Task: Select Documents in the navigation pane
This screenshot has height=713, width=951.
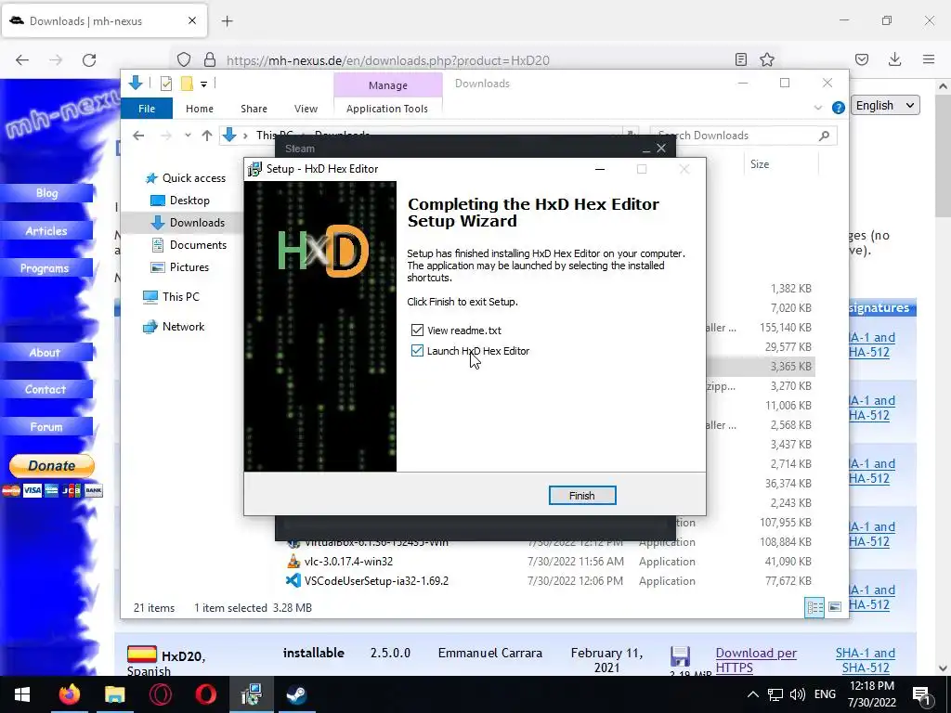Action: (189, 245)
